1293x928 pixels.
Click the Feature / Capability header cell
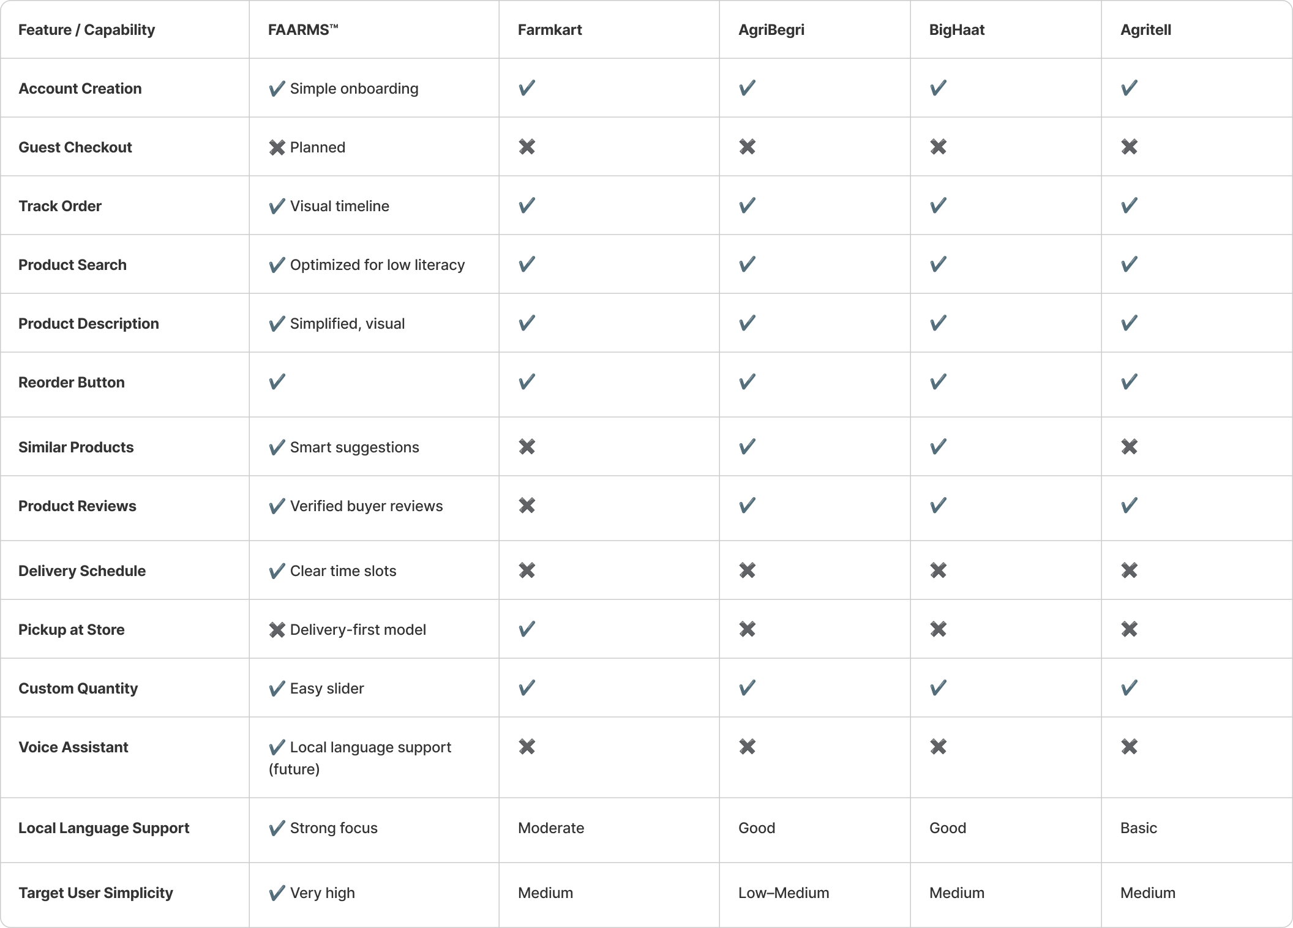[x=86, y=30]
